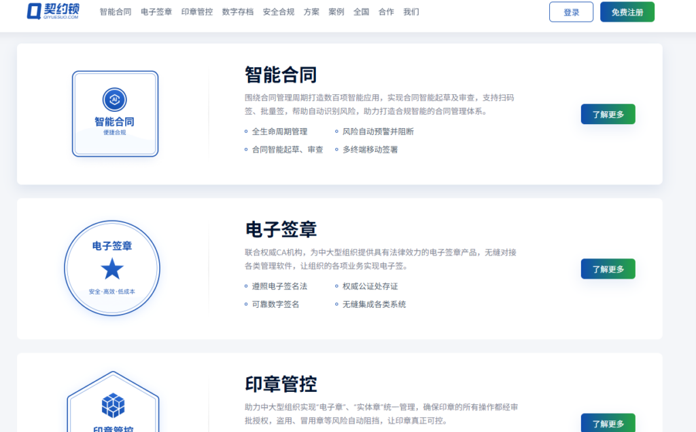Click the description starting 联合权威CA机构
The image size is (696, 432).
pos(381,259)
